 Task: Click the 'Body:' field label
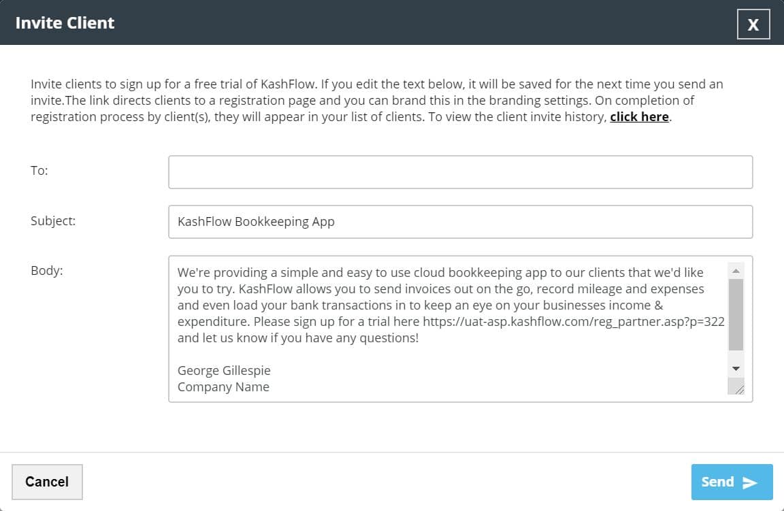pos(46,271)
